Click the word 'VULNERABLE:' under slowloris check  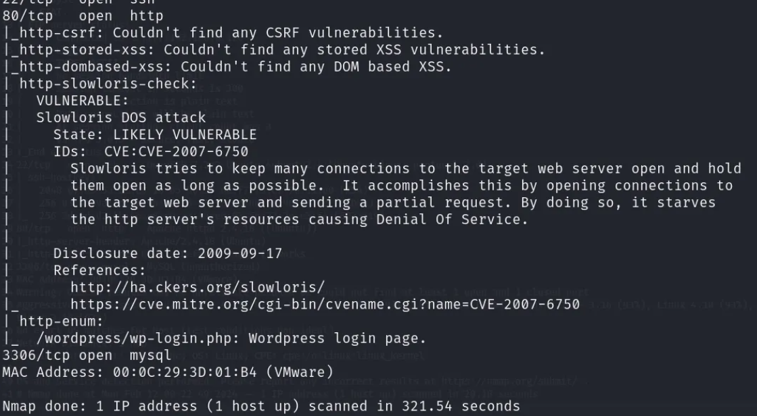83,101
